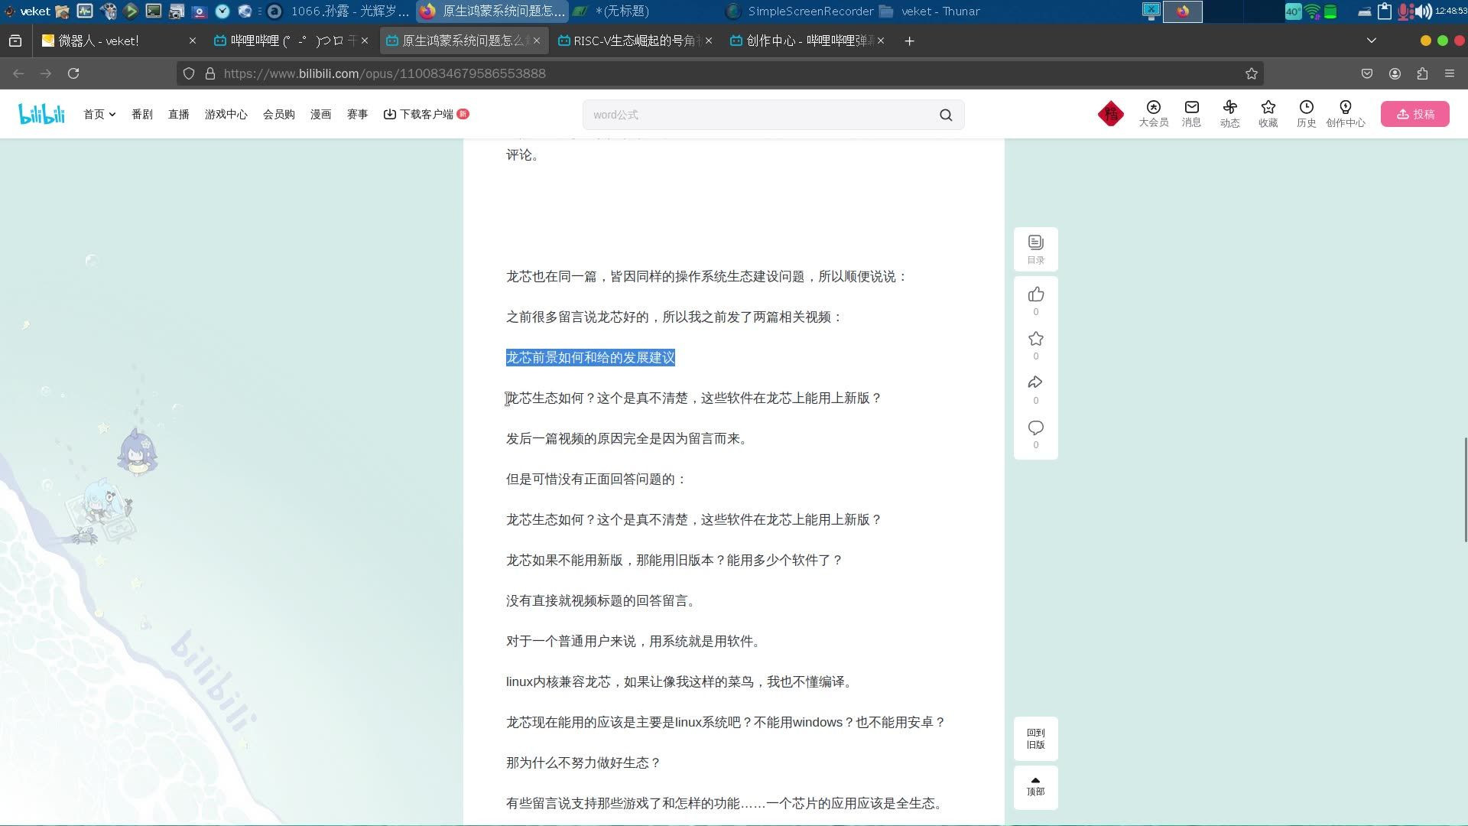Open 创作中心 lightbulb icon
The height and width of the screenshot is (826, 1468).
click(1345, 113)
